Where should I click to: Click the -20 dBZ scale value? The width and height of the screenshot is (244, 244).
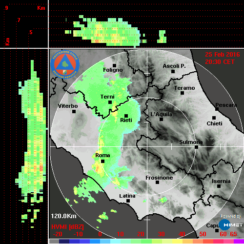tap(58, 234)
